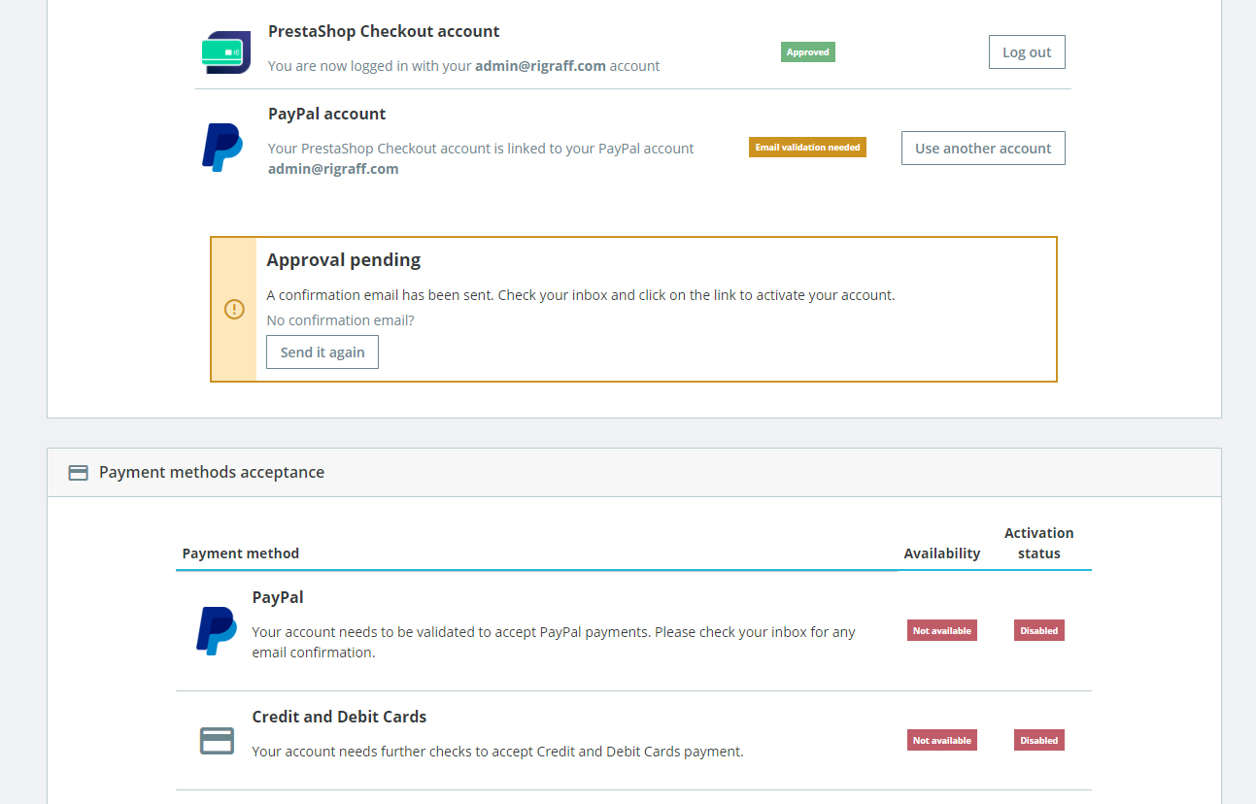The height and width of the screenshot is (804, 1256).
Task: Click the PayPal logo in payment methods table
Action: (217, 631)
